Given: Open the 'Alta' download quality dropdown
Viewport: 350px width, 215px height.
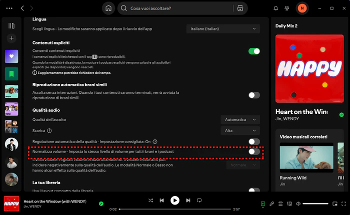Looking at the screenshot, I should (240, 131).
